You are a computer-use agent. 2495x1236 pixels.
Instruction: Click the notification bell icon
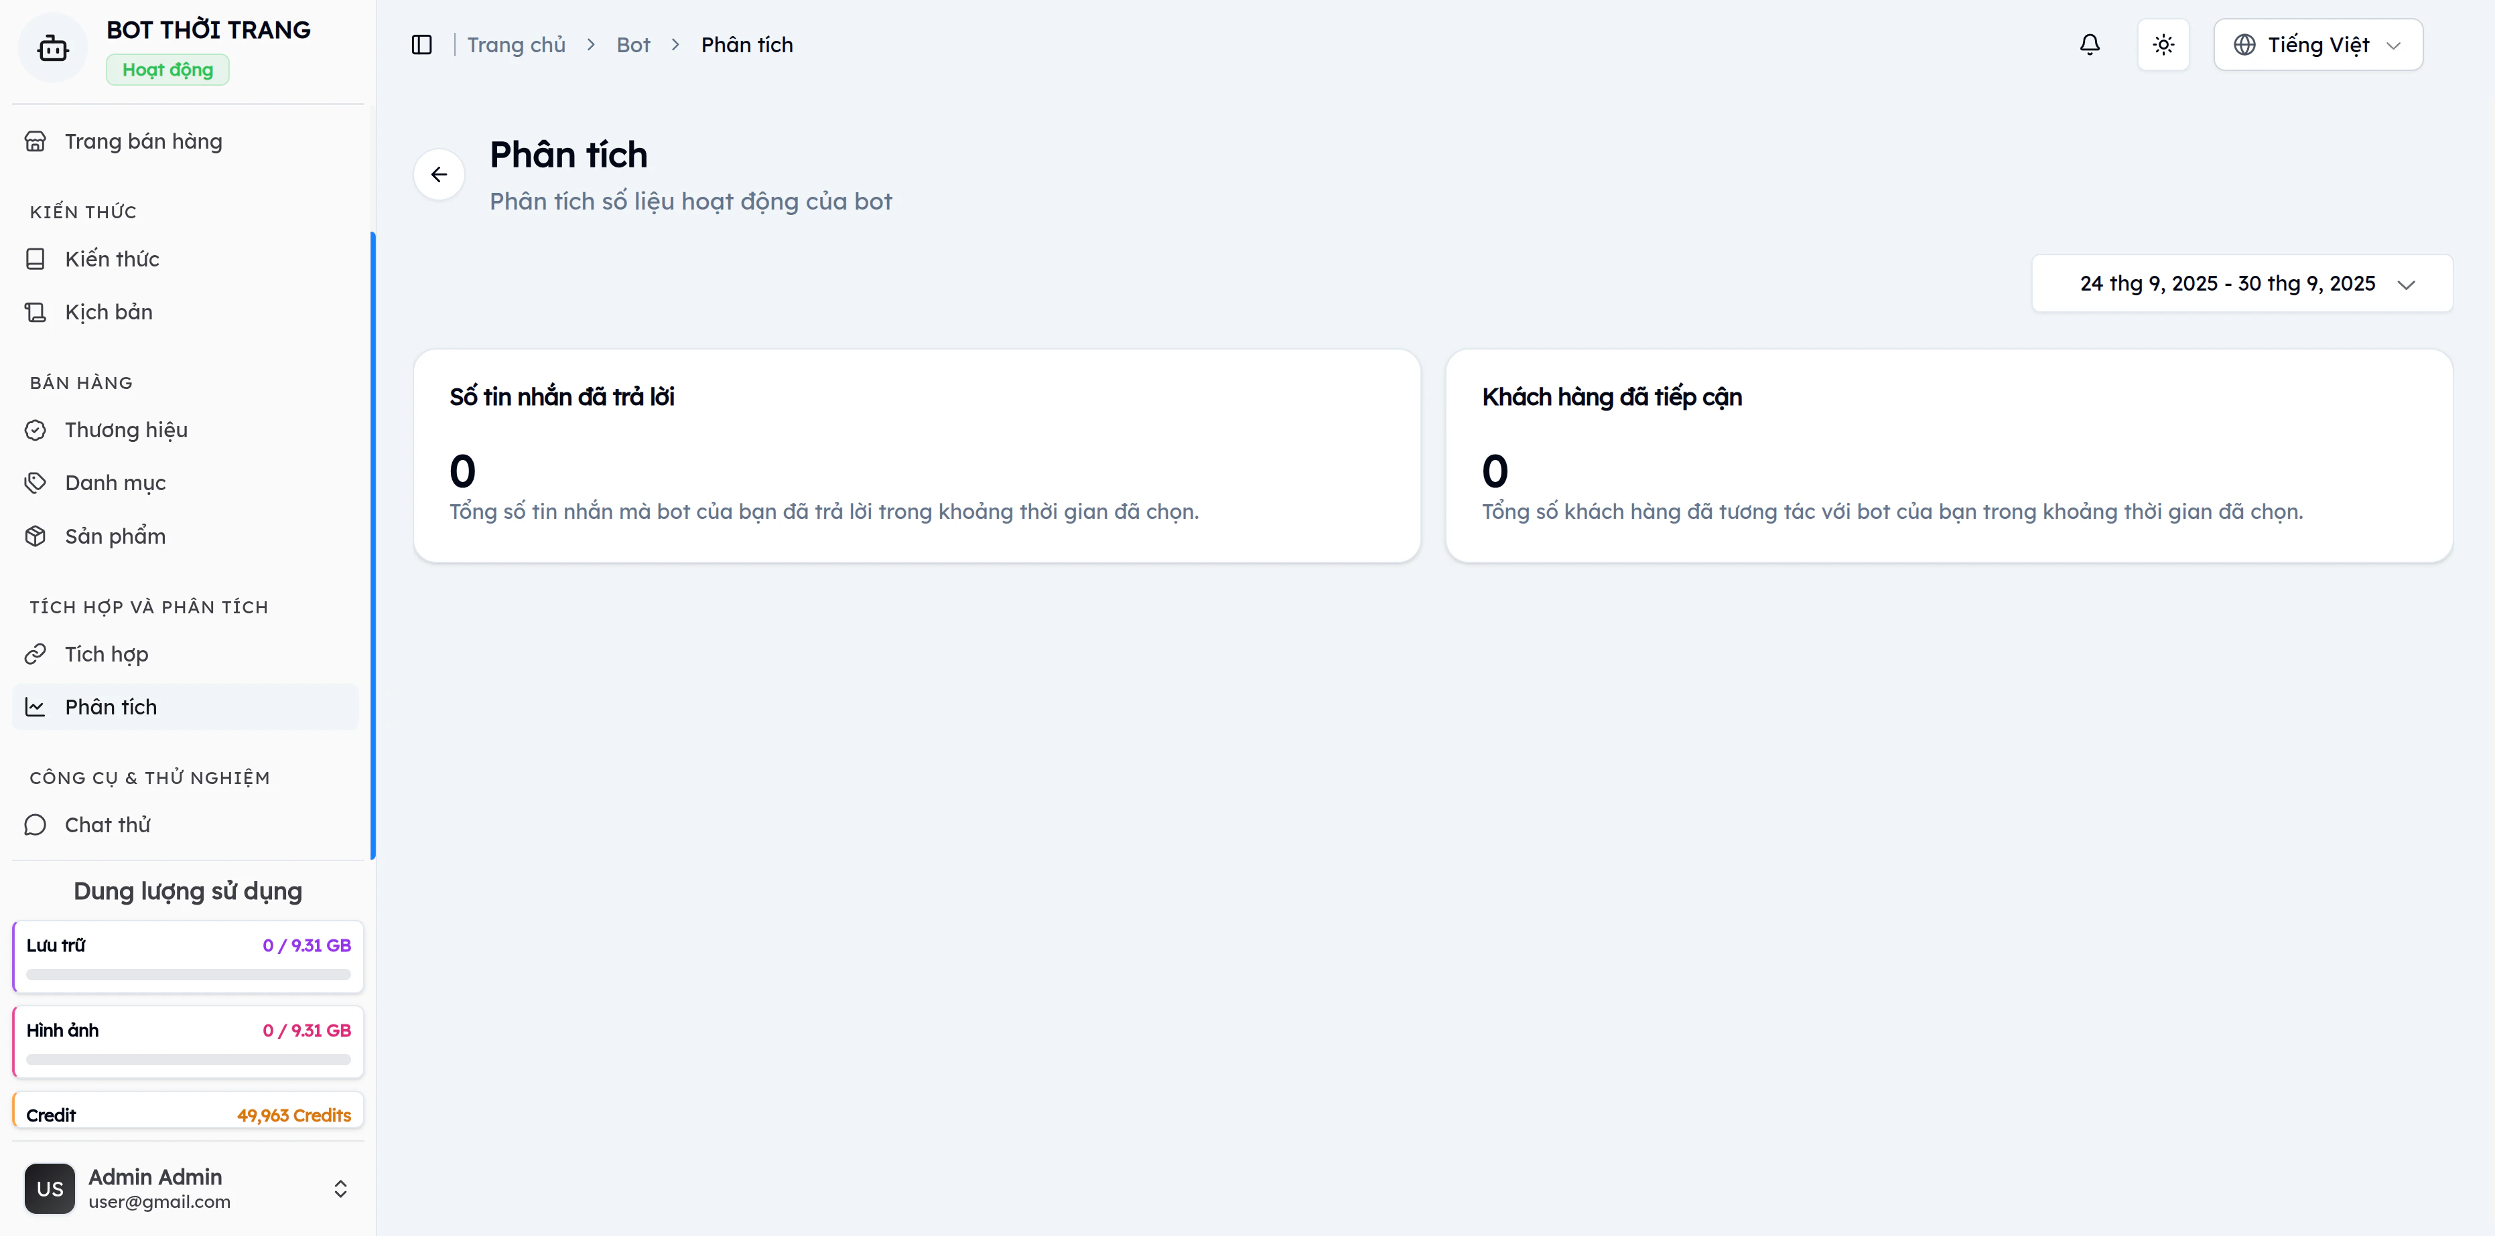click(2089, 44)
